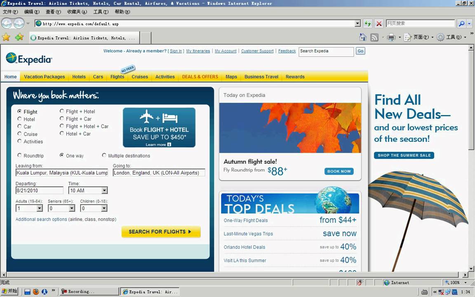This screenshot has height=297, width=475.
Task: Open the DEALS & OFFERS tab
Action: tap(200, 77)
